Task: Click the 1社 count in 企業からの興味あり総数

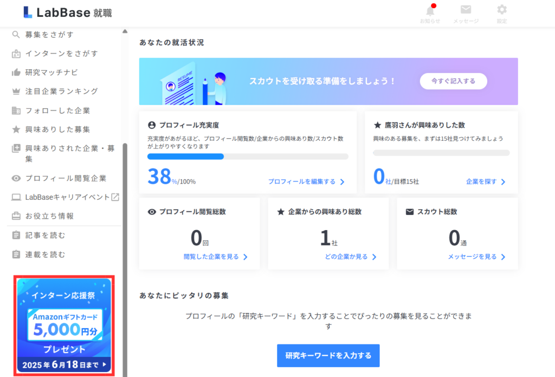Action: (329, 238)
